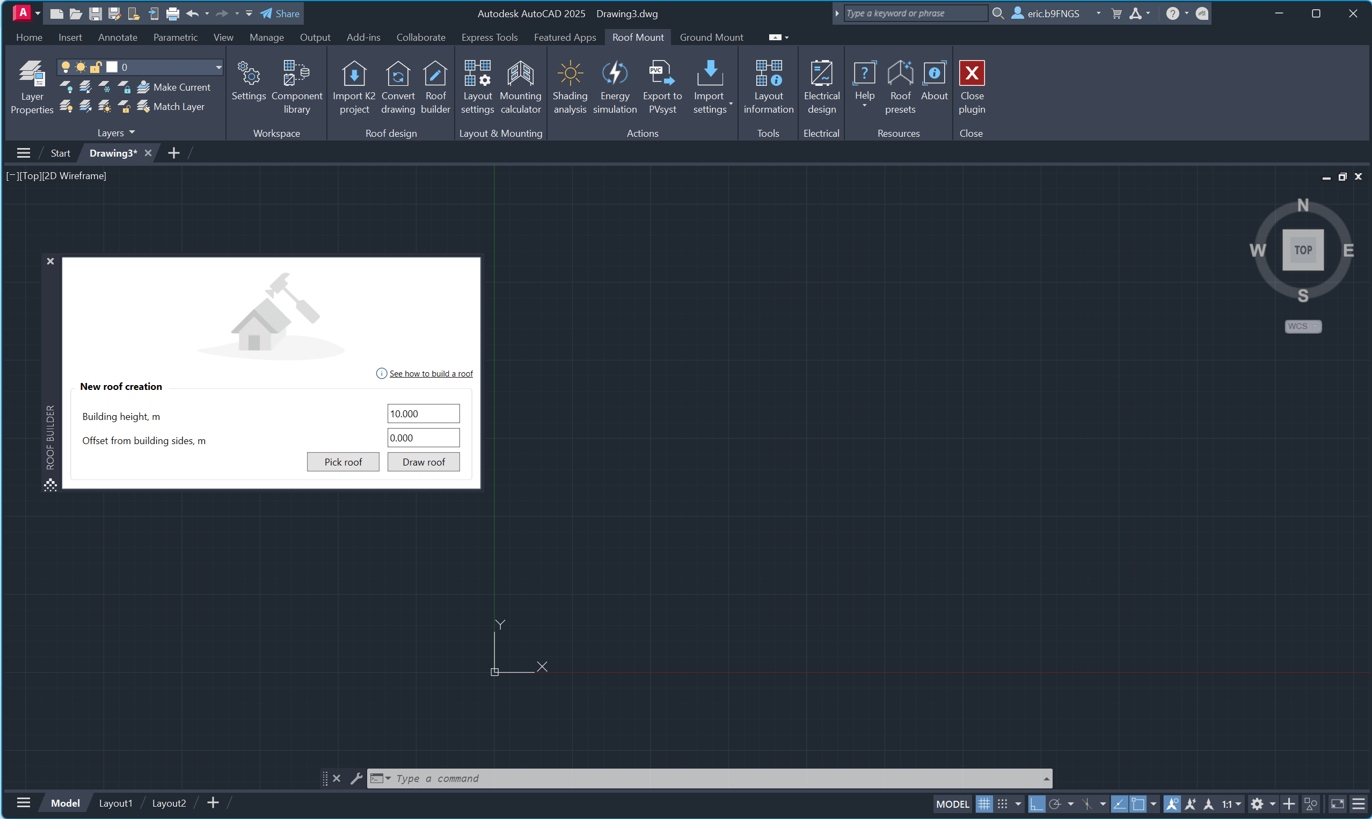
Task: Toggle isometric drafting in status bar
Action: point(1086,803)
